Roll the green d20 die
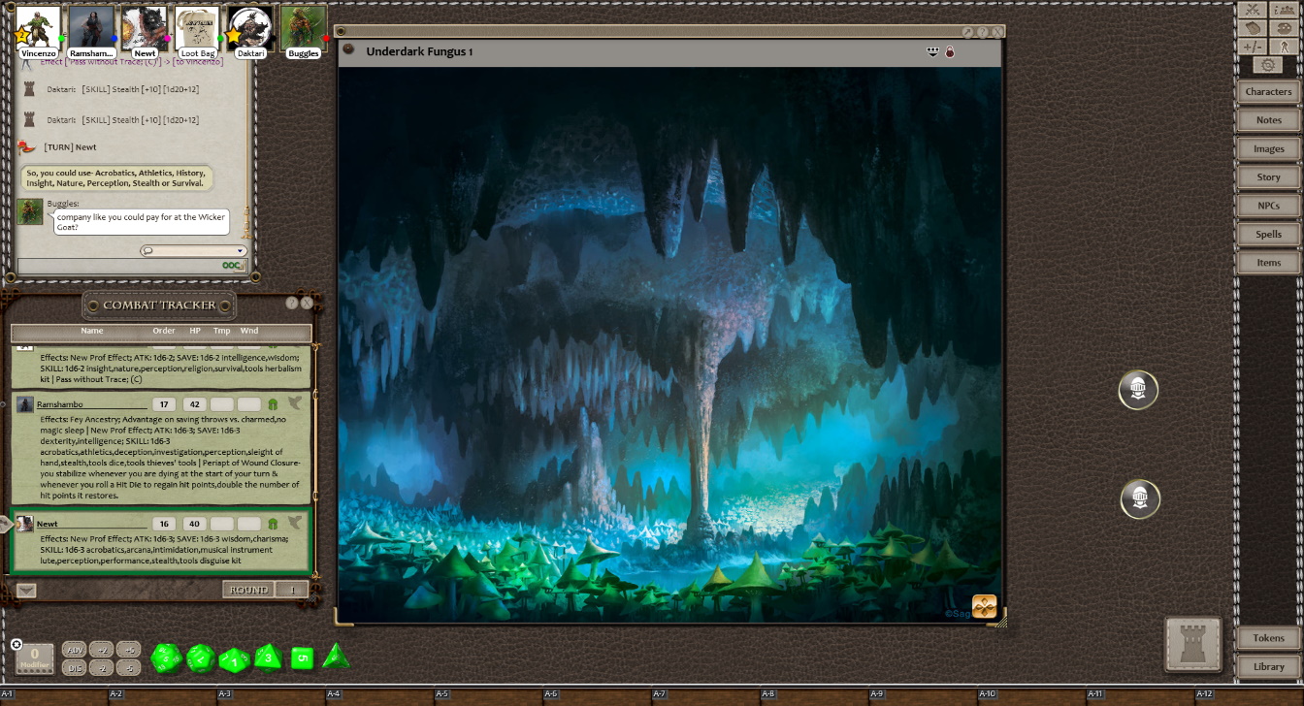1304x706 pixels. 166,658
